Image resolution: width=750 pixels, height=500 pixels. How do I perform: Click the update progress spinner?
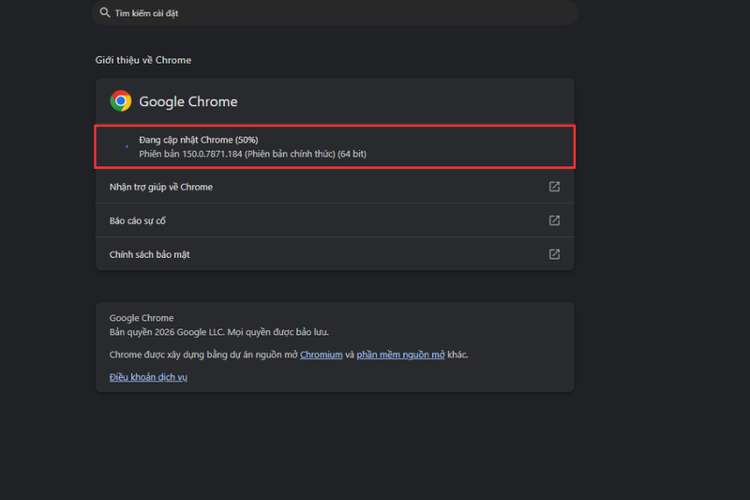(127, 146)
